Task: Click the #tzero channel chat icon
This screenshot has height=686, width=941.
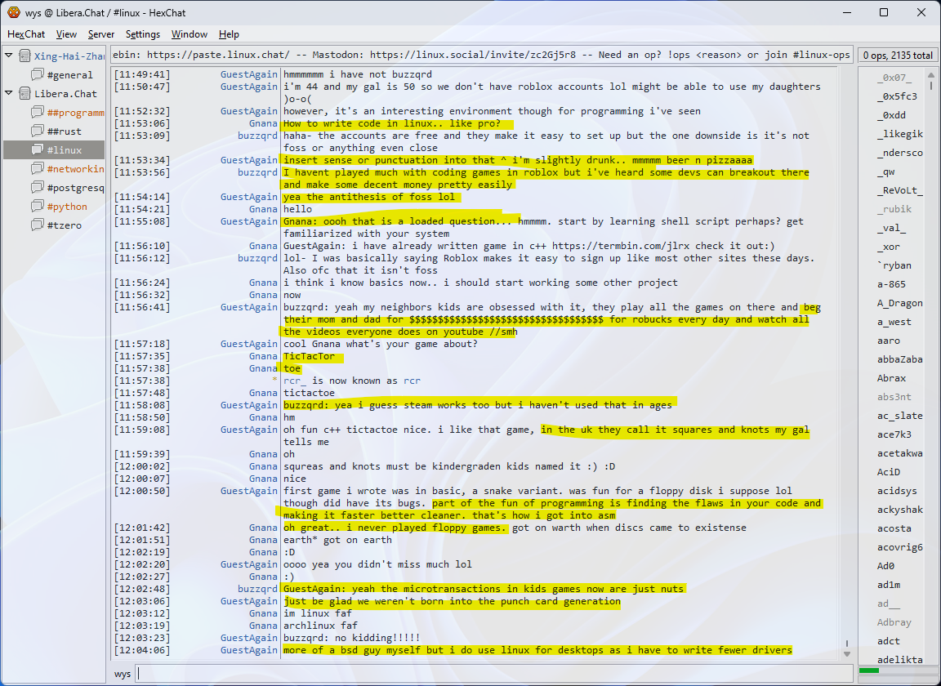Action: coord(38,225)
